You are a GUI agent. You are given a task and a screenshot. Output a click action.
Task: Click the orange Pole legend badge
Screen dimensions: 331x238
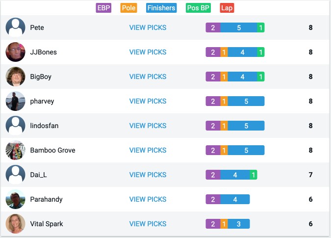click(128, 8)
